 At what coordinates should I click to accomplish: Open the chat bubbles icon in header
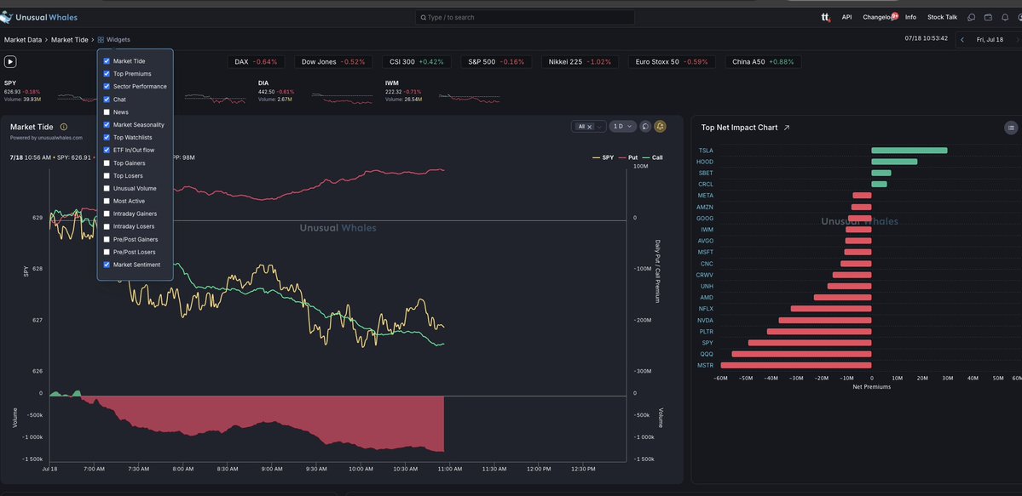(971, 18)
